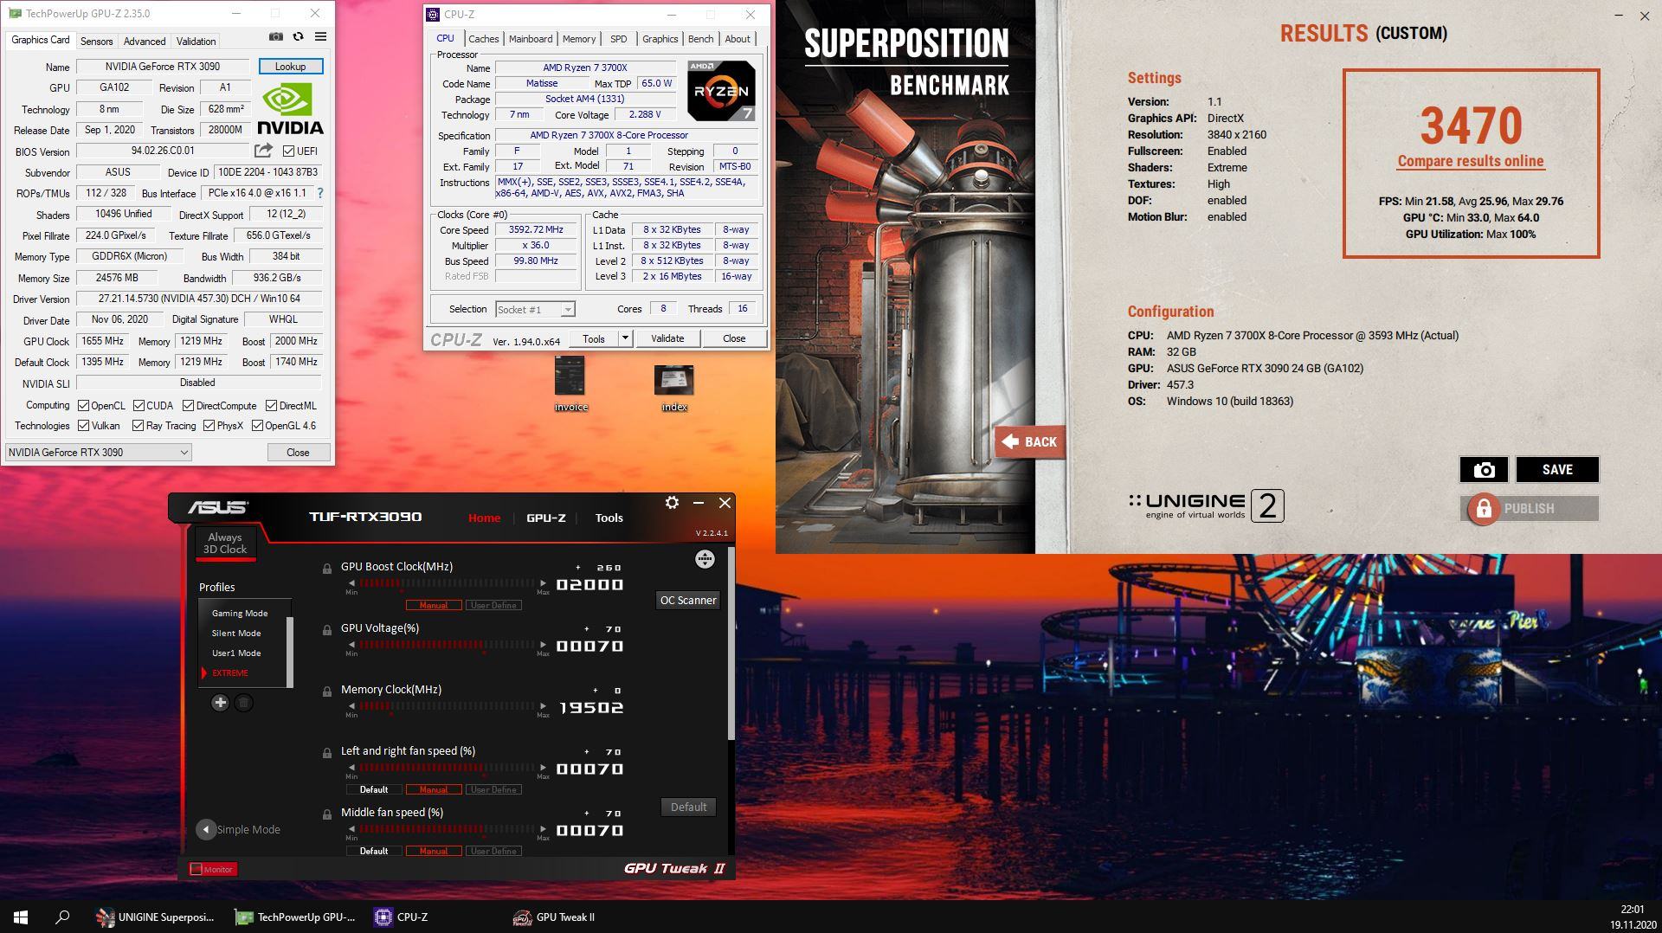1662x933 pixels.
Task: Click the BIOS Version share/export icon
Action: [x=263, y=151]
